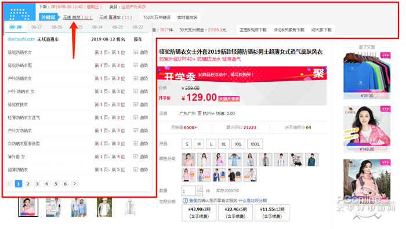
Task: Go to keyword list page 6
Action: pyautogui.click(x=65, y=184)
